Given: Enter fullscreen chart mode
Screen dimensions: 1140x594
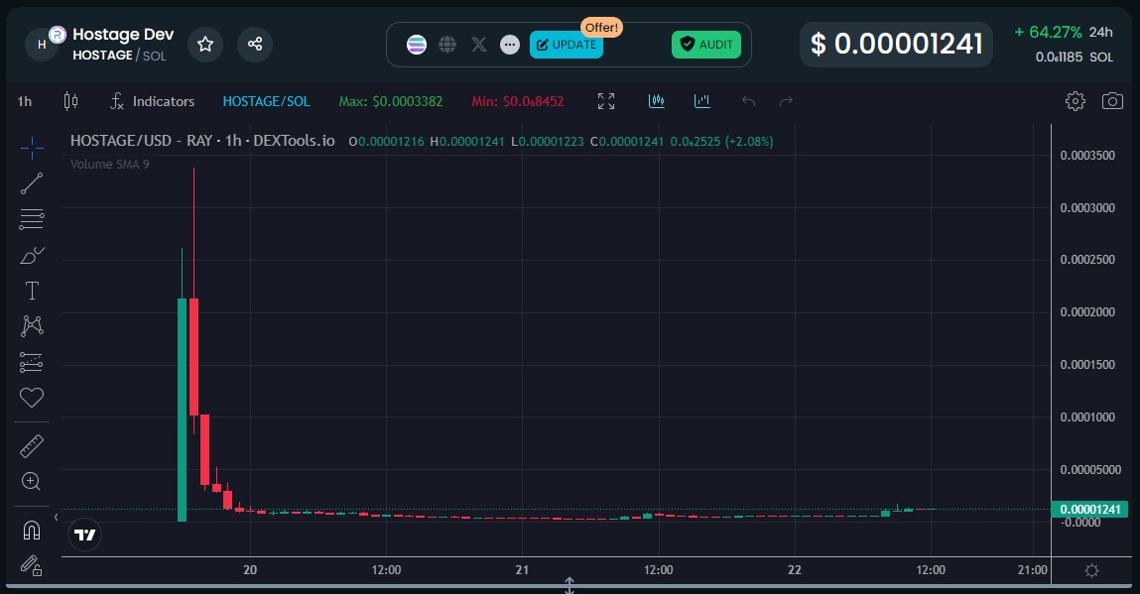Looking at the screenshot, I should (605, 101).
